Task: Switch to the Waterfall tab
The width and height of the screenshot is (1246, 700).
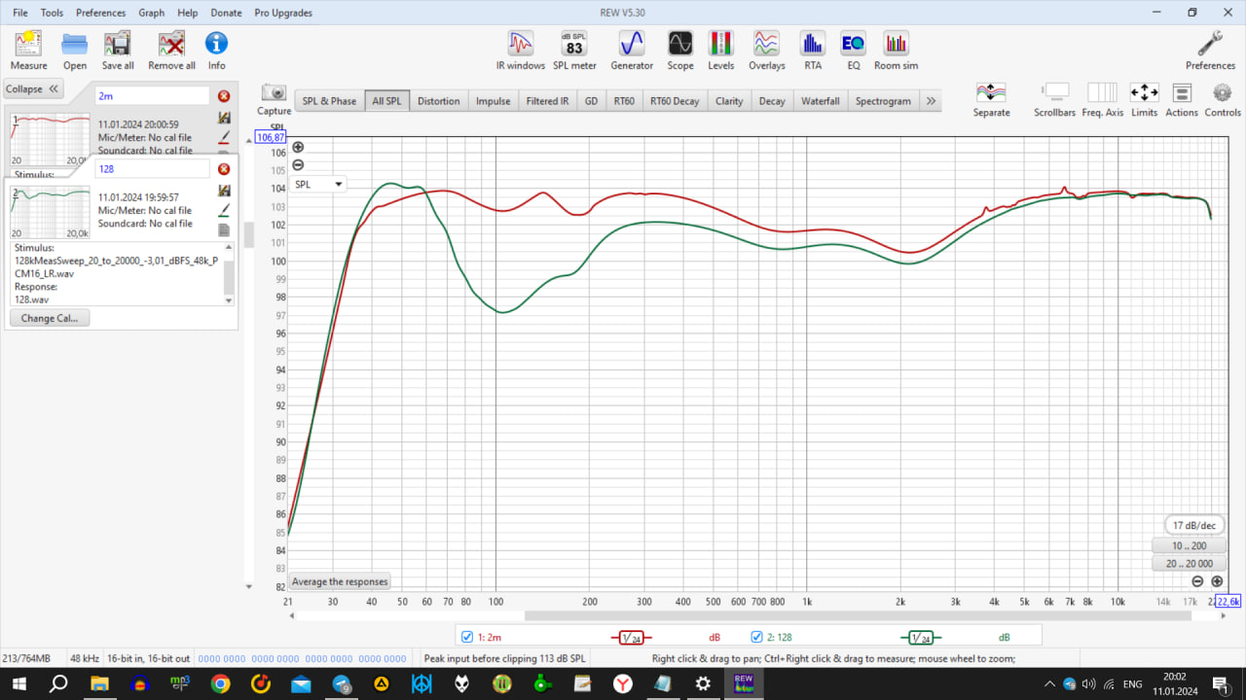Action: [820, 101]
